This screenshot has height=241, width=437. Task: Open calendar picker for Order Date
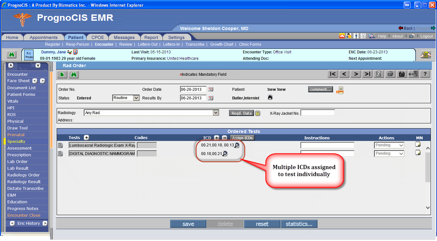pos(211,89)
